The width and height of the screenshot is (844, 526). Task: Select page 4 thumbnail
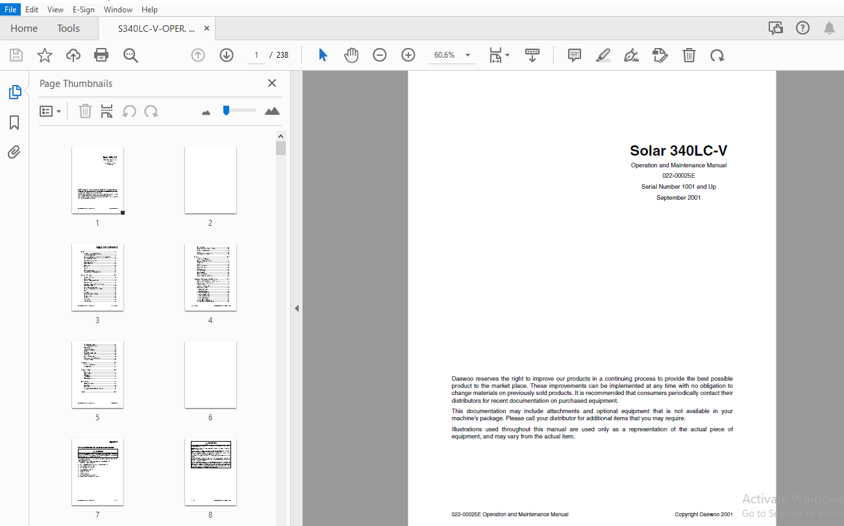210,277
